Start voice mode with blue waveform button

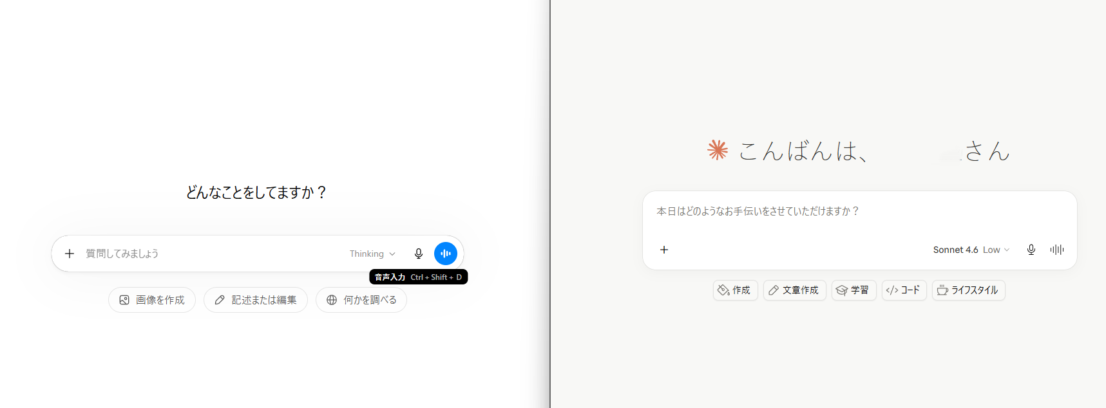pyautogui.click(x=446, y=254)
